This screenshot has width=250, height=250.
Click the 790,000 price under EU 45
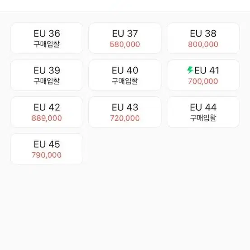point(47,155)
